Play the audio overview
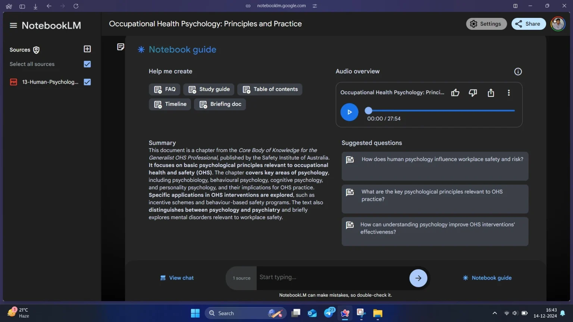Image resolution: width=573 pixels, height=322 pixels. point(350,112)
